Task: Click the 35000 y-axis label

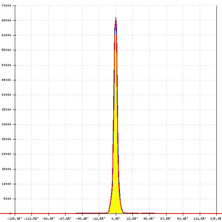Action: click(6, 110)
